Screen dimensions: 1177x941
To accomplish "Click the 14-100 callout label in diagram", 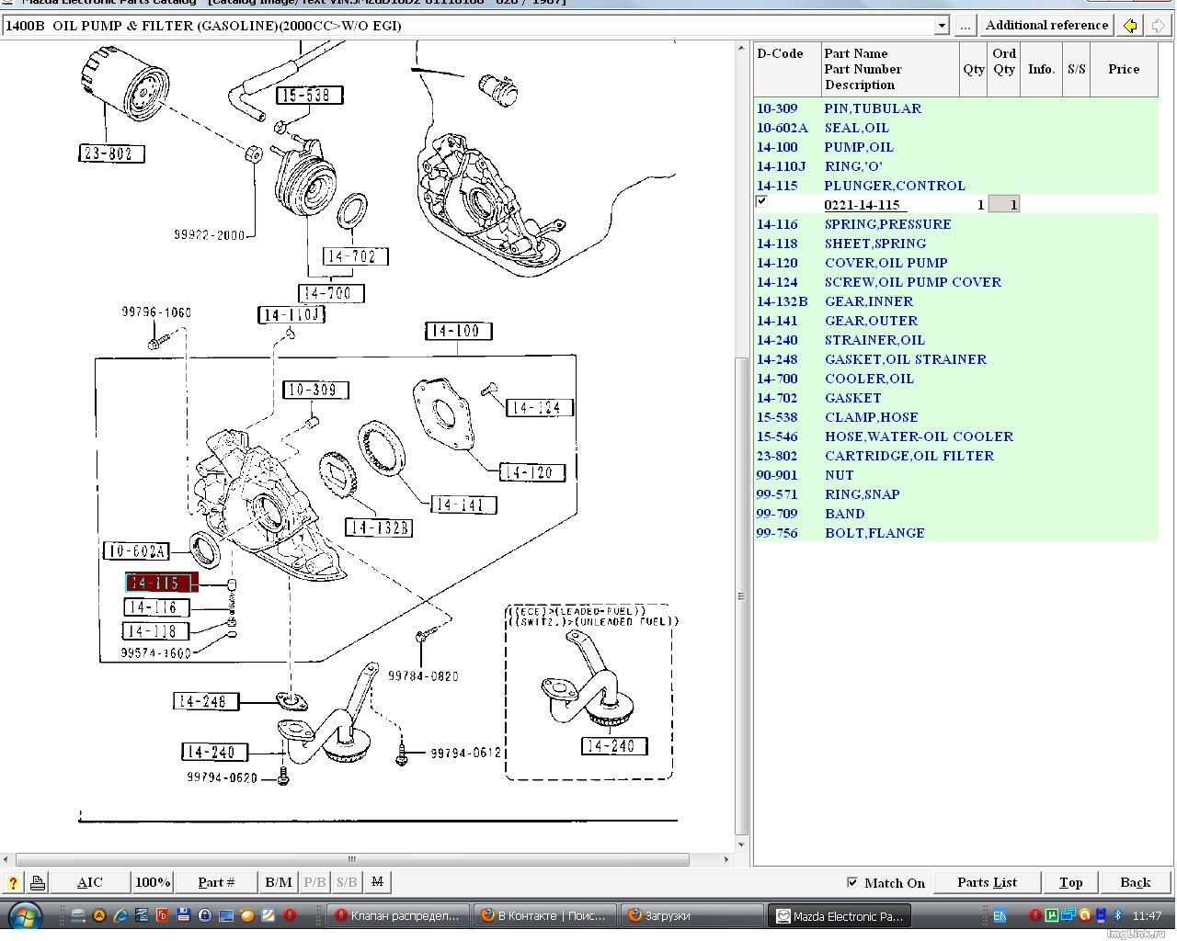I will 458,331.
